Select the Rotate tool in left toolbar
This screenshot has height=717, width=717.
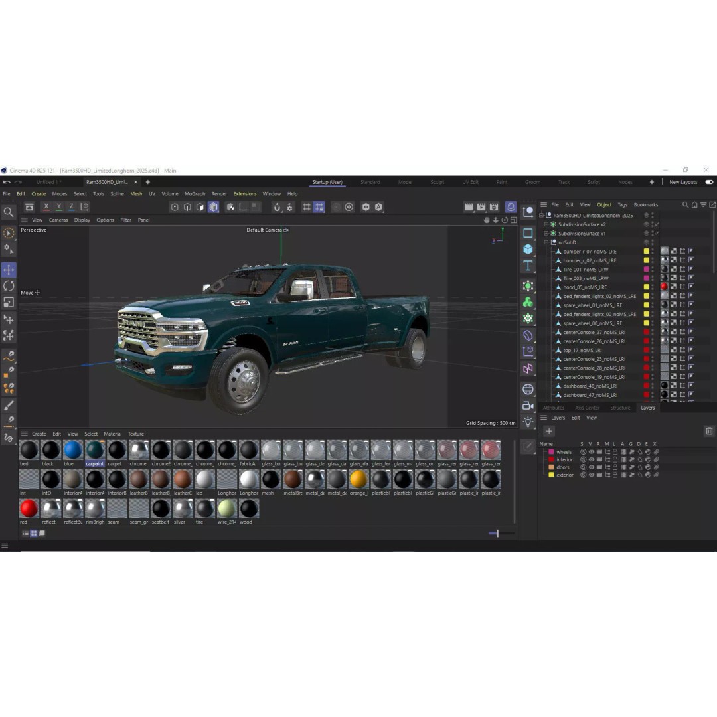[9, 286]
